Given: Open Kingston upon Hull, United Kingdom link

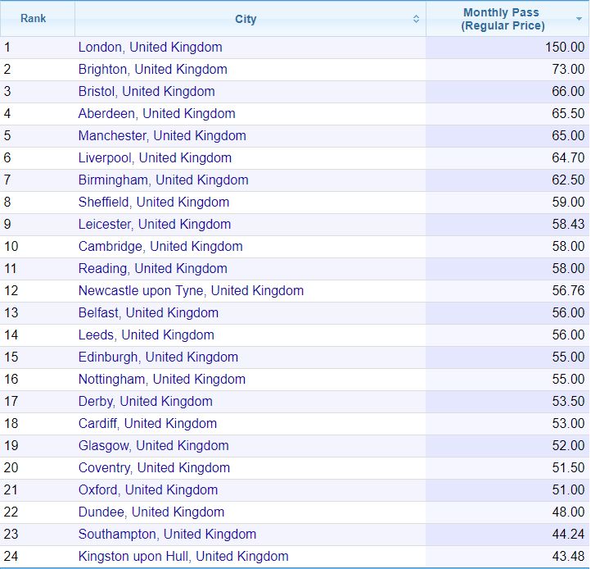Looking at the screenshot, I should pos(183,557).
